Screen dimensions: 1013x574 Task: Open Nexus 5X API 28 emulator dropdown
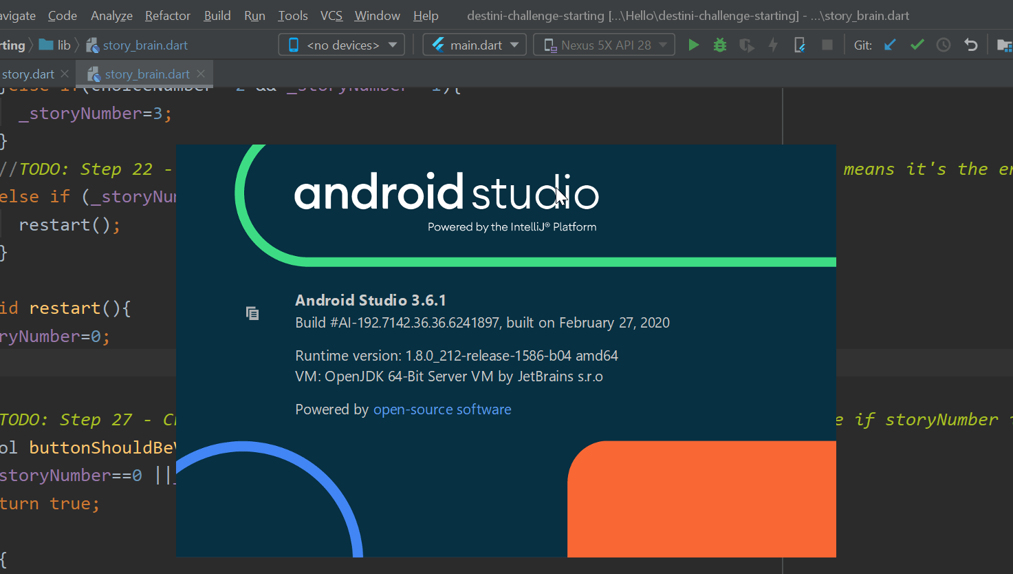[x=604, y=45]
